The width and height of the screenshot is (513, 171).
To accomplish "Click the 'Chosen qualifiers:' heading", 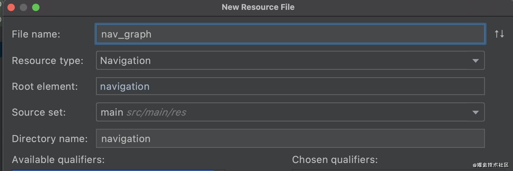I will pyautogui.click(x=335, y=160).
